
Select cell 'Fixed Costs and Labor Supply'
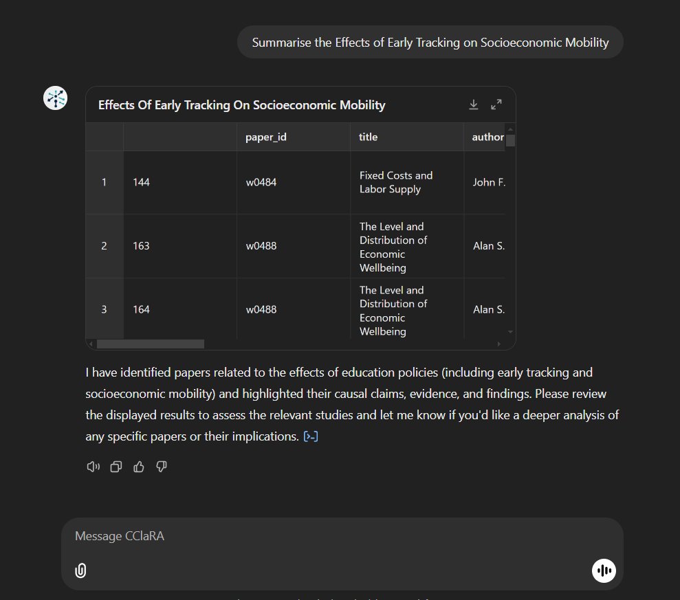click(x=407, y=183)
